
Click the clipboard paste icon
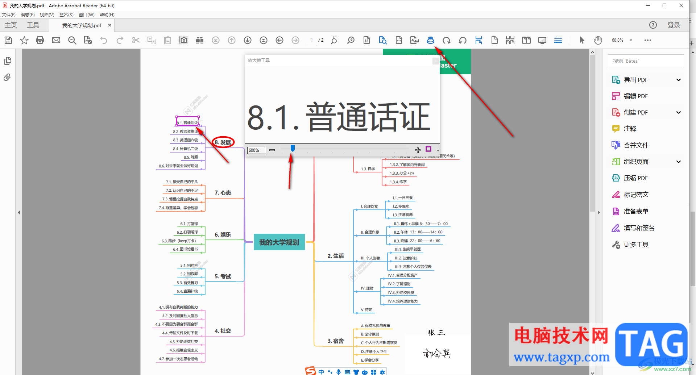click(167, 40)
